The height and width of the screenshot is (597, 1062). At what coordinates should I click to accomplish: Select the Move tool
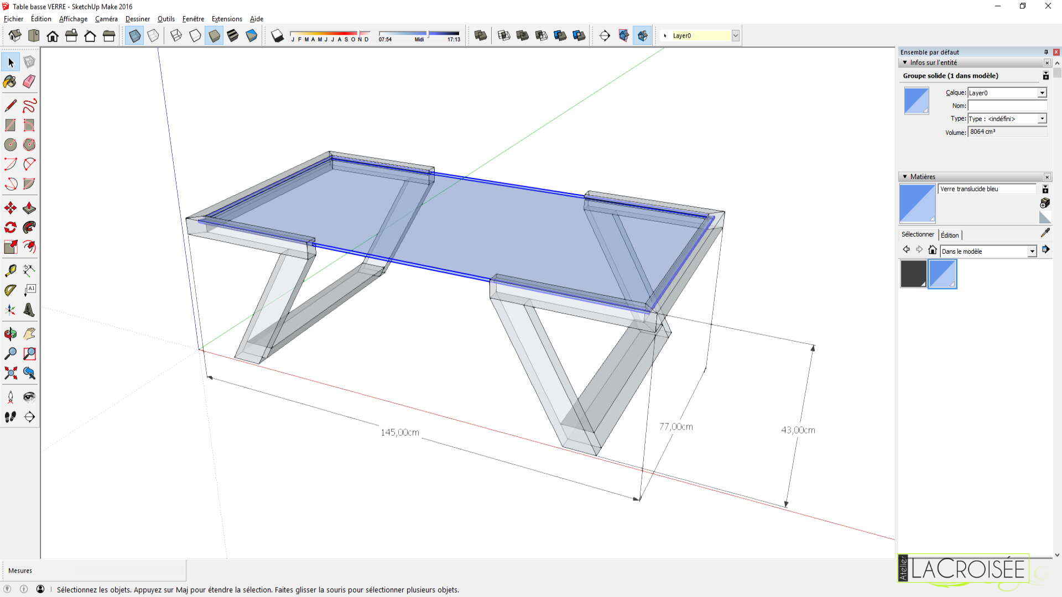(10, 208)
